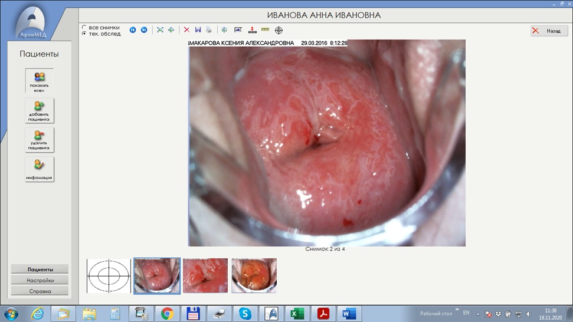The image size is (573, 322).
Task: Click the crosshair target icon in the toolbar
Action: click(279, 30)
